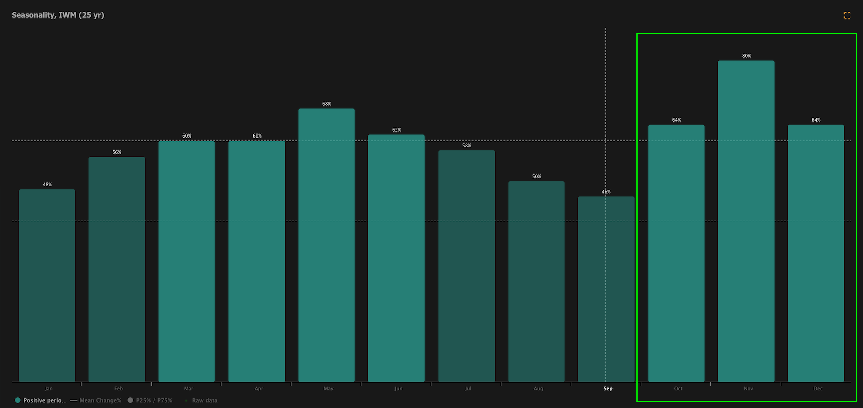Select the February 56% bar
Image resolution: width=863 pixels, height=408 pixels.
(x=117, y=269)
